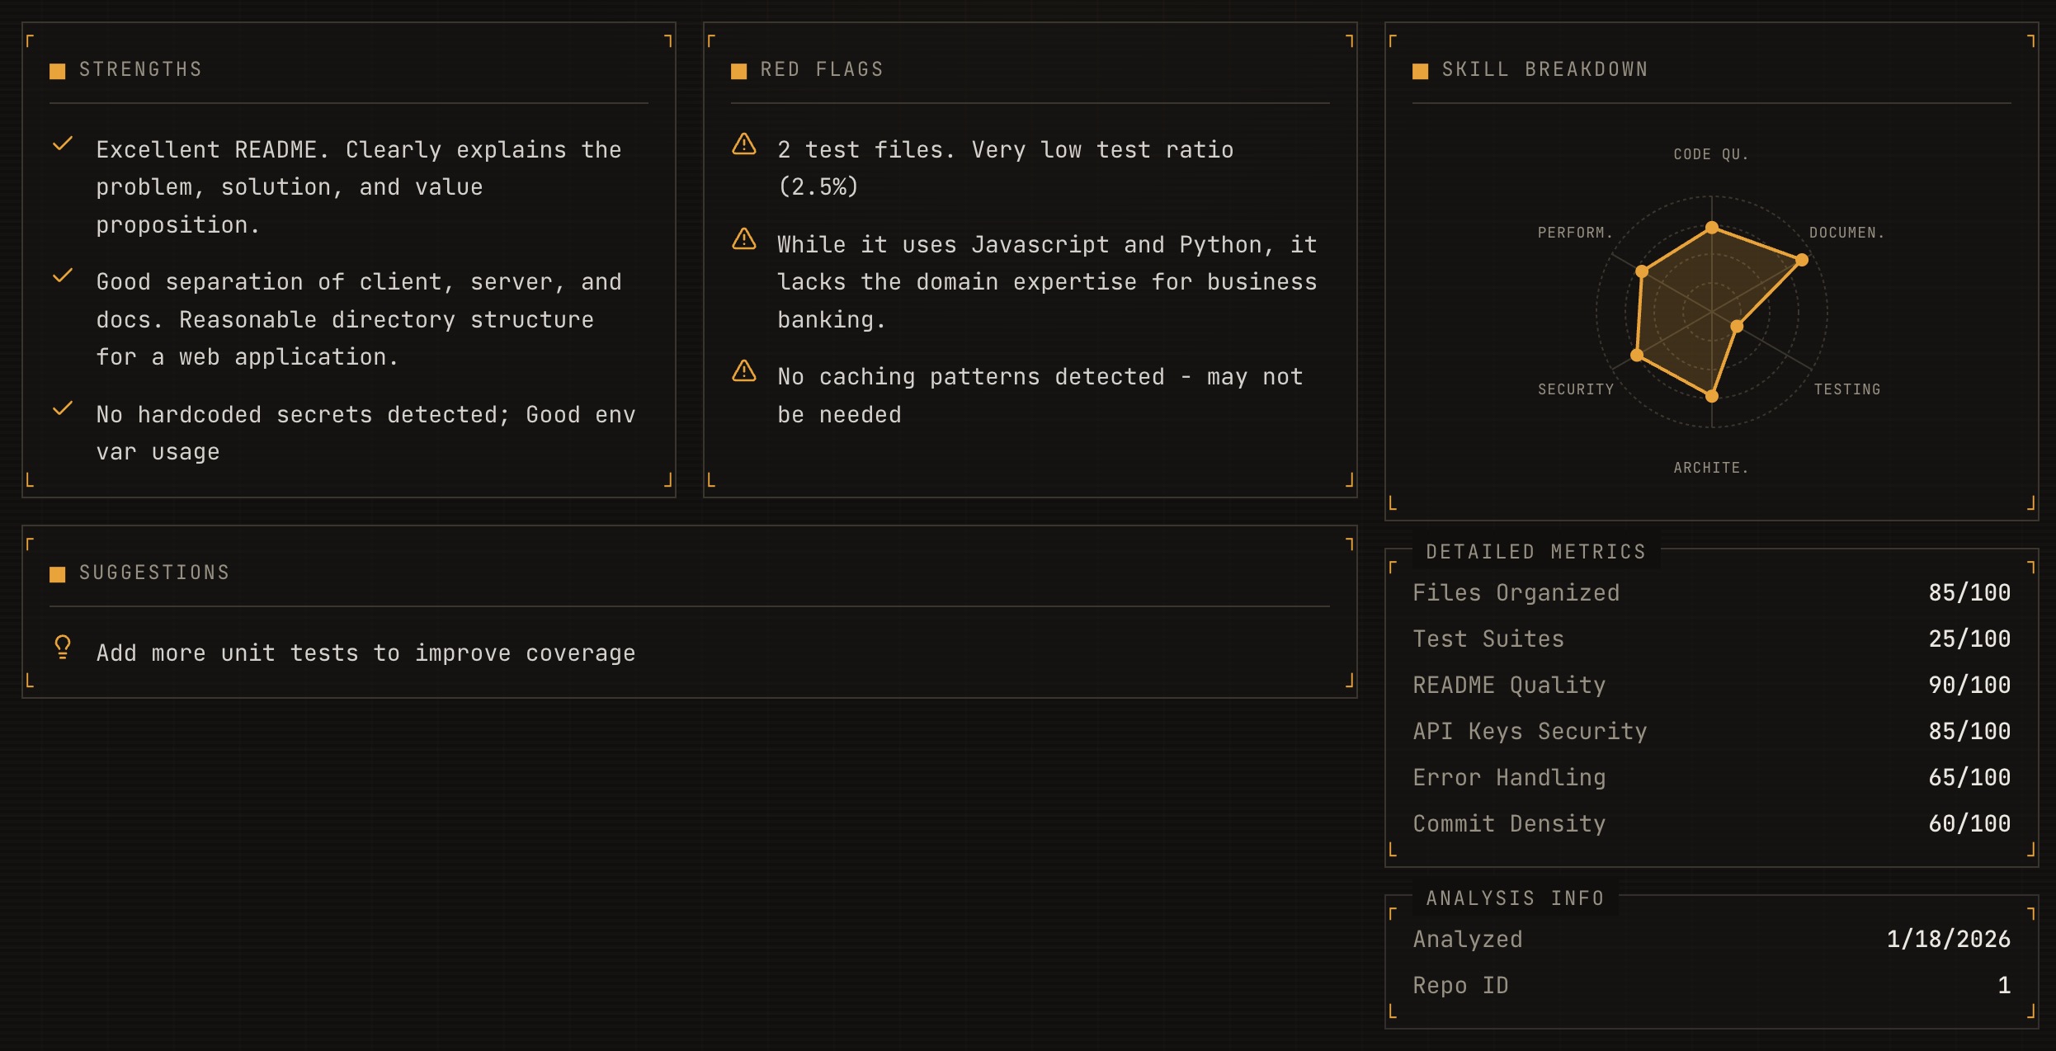The image size is (2056, 1051).
Task: Click the Security axis label on radar chart
Action: (x=1576, y=389)
